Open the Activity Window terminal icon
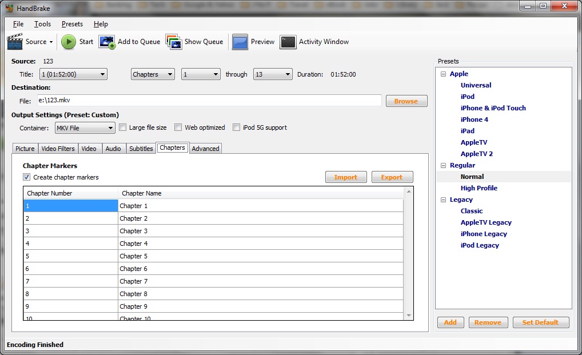 pos(288,42)
